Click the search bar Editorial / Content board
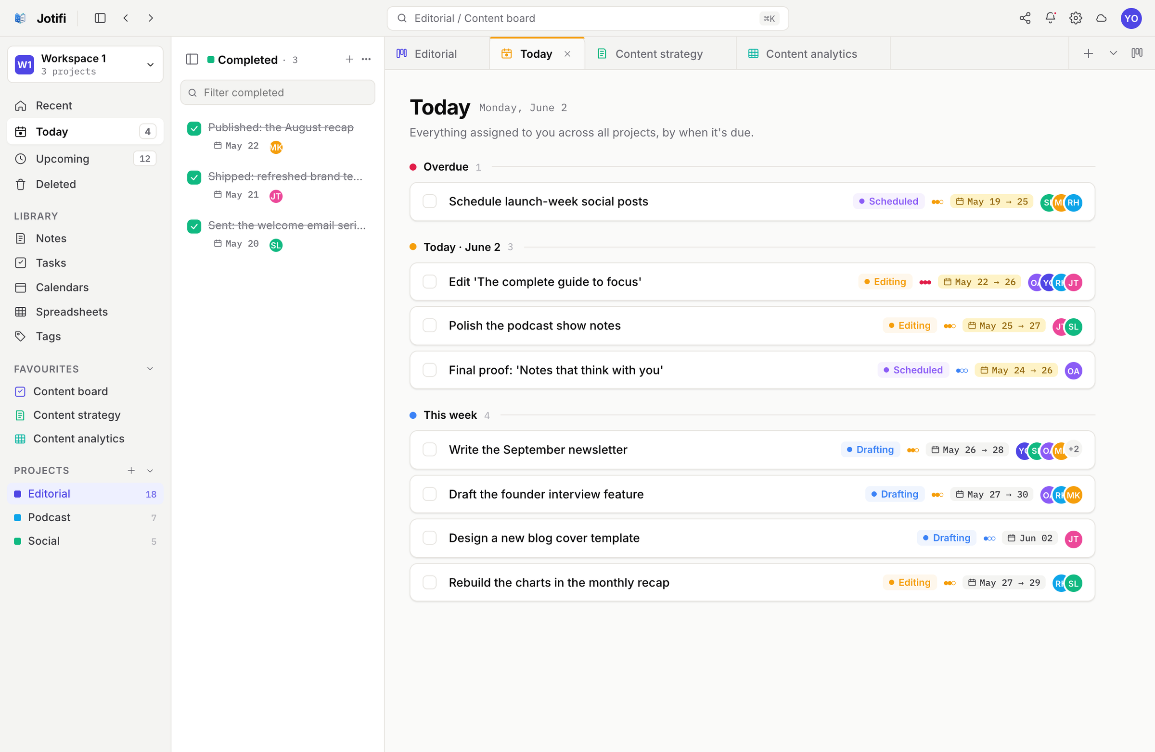Viewport: 1155px width, 752px height. (587, 18)
